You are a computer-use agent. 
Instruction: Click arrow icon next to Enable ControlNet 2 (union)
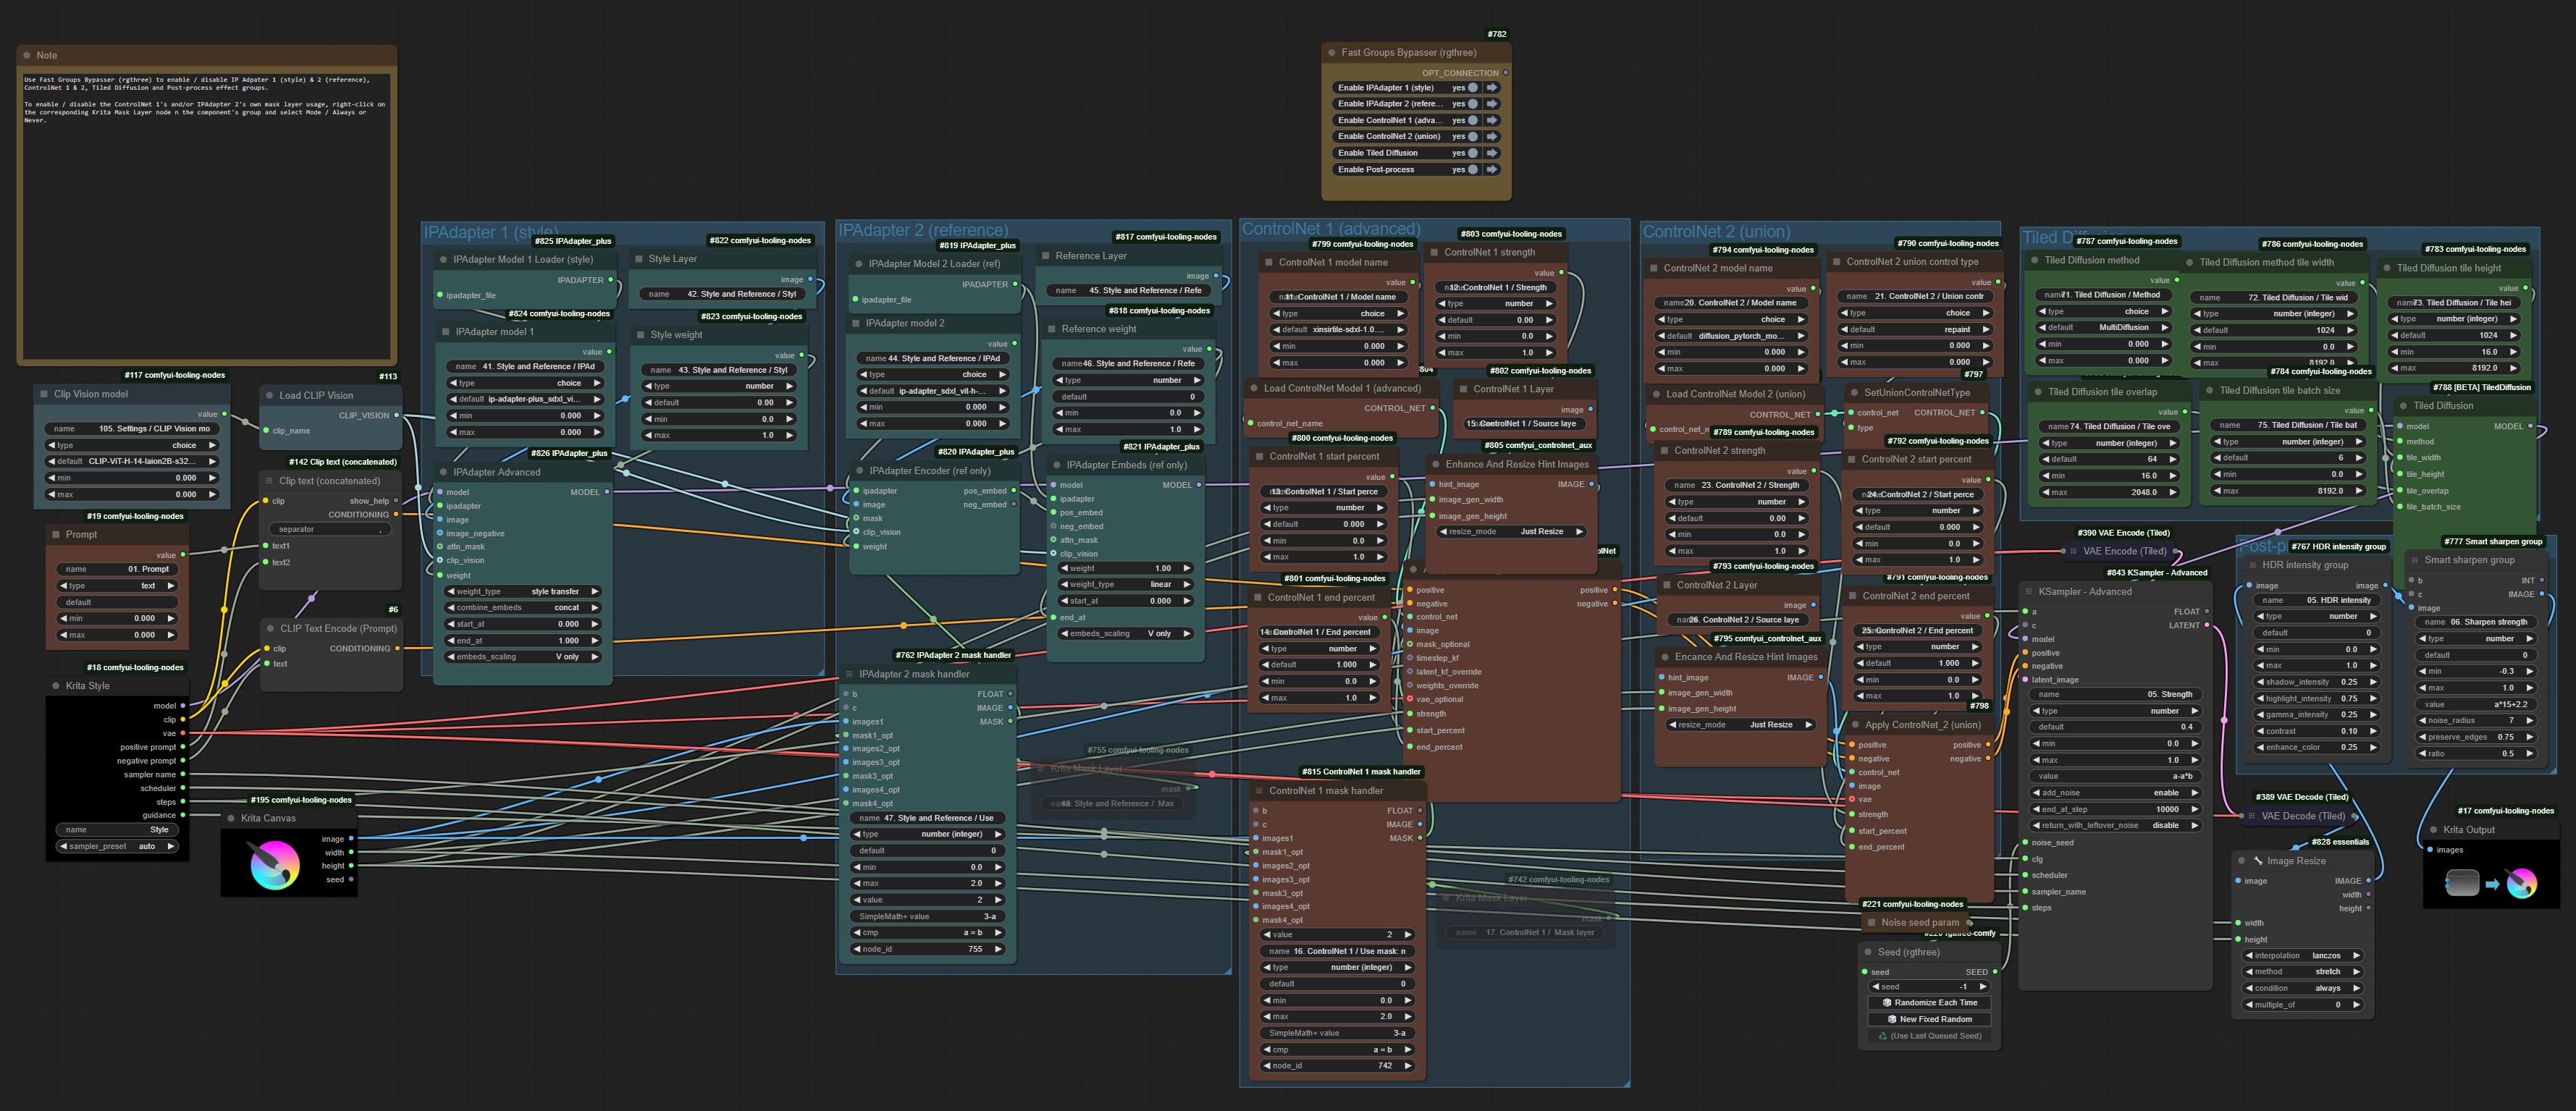click(x=1492, y=137)
